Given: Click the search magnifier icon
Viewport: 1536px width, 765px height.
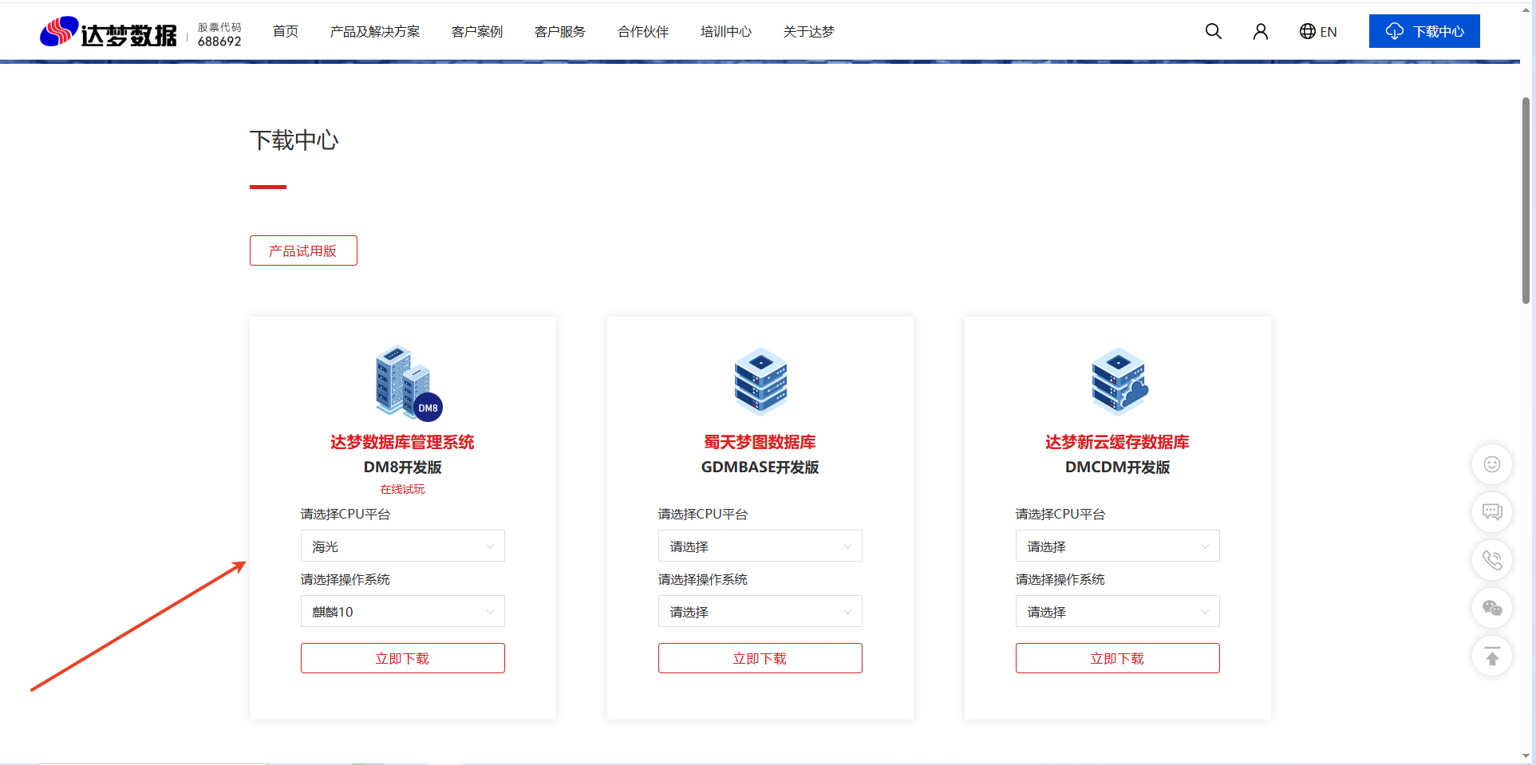Looking at the screenshot, I should pos(1213,31).
